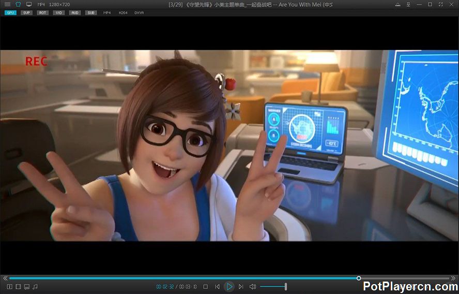Skip backward with double-left chevron
459x294 pixels.
[5, 278]
